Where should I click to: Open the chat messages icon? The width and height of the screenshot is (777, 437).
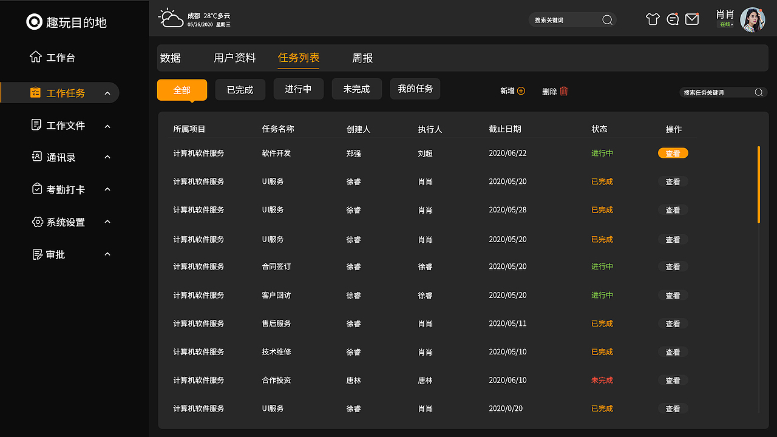pos(672,19)
